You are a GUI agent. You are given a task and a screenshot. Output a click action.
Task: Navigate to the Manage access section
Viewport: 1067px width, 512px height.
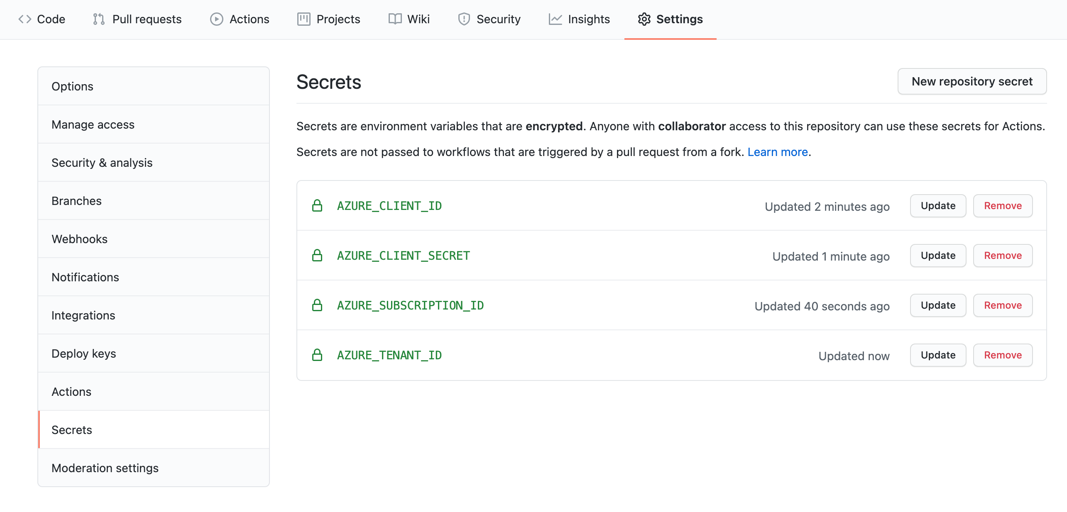(93, 124)
